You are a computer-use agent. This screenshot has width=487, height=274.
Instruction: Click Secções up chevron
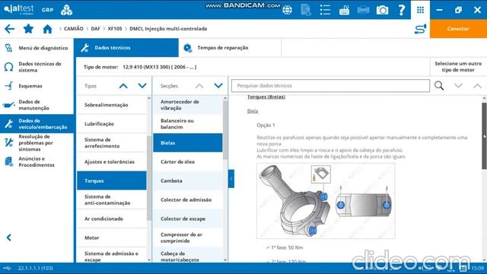click(199, 86)
